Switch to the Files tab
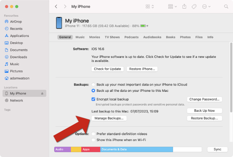 tap(199, 37)
